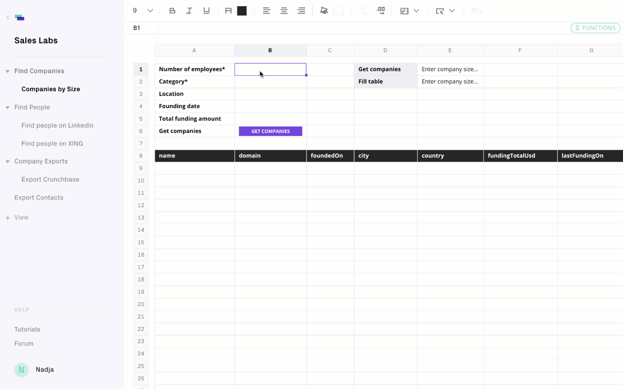Screen dimensions: 623x389
Task: Open Tutorials help link
Action: click(x=27, y=329)
